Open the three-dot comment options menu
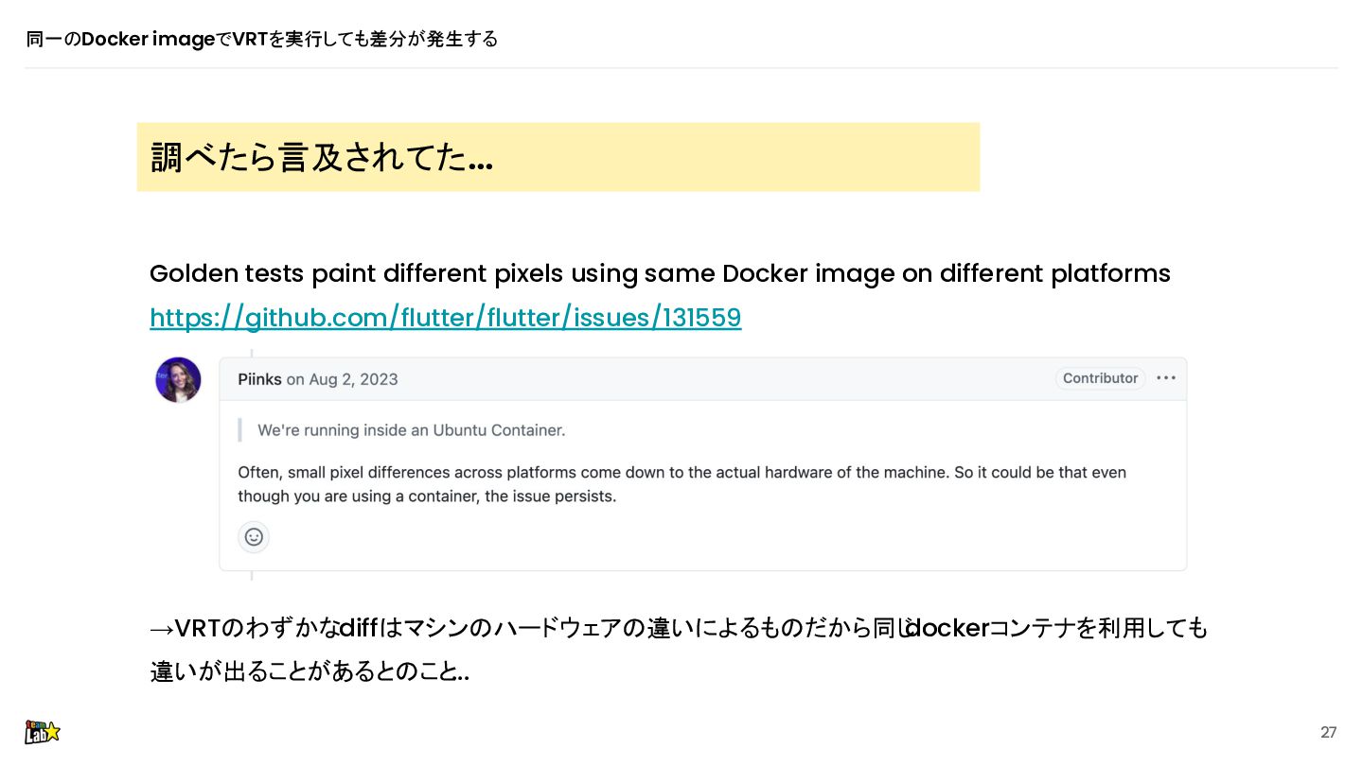Screen dimensions: 1363x766 coord(1166,378)
